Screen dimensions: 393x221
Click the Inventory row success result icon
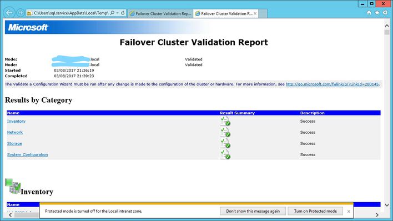coord(225,121)
